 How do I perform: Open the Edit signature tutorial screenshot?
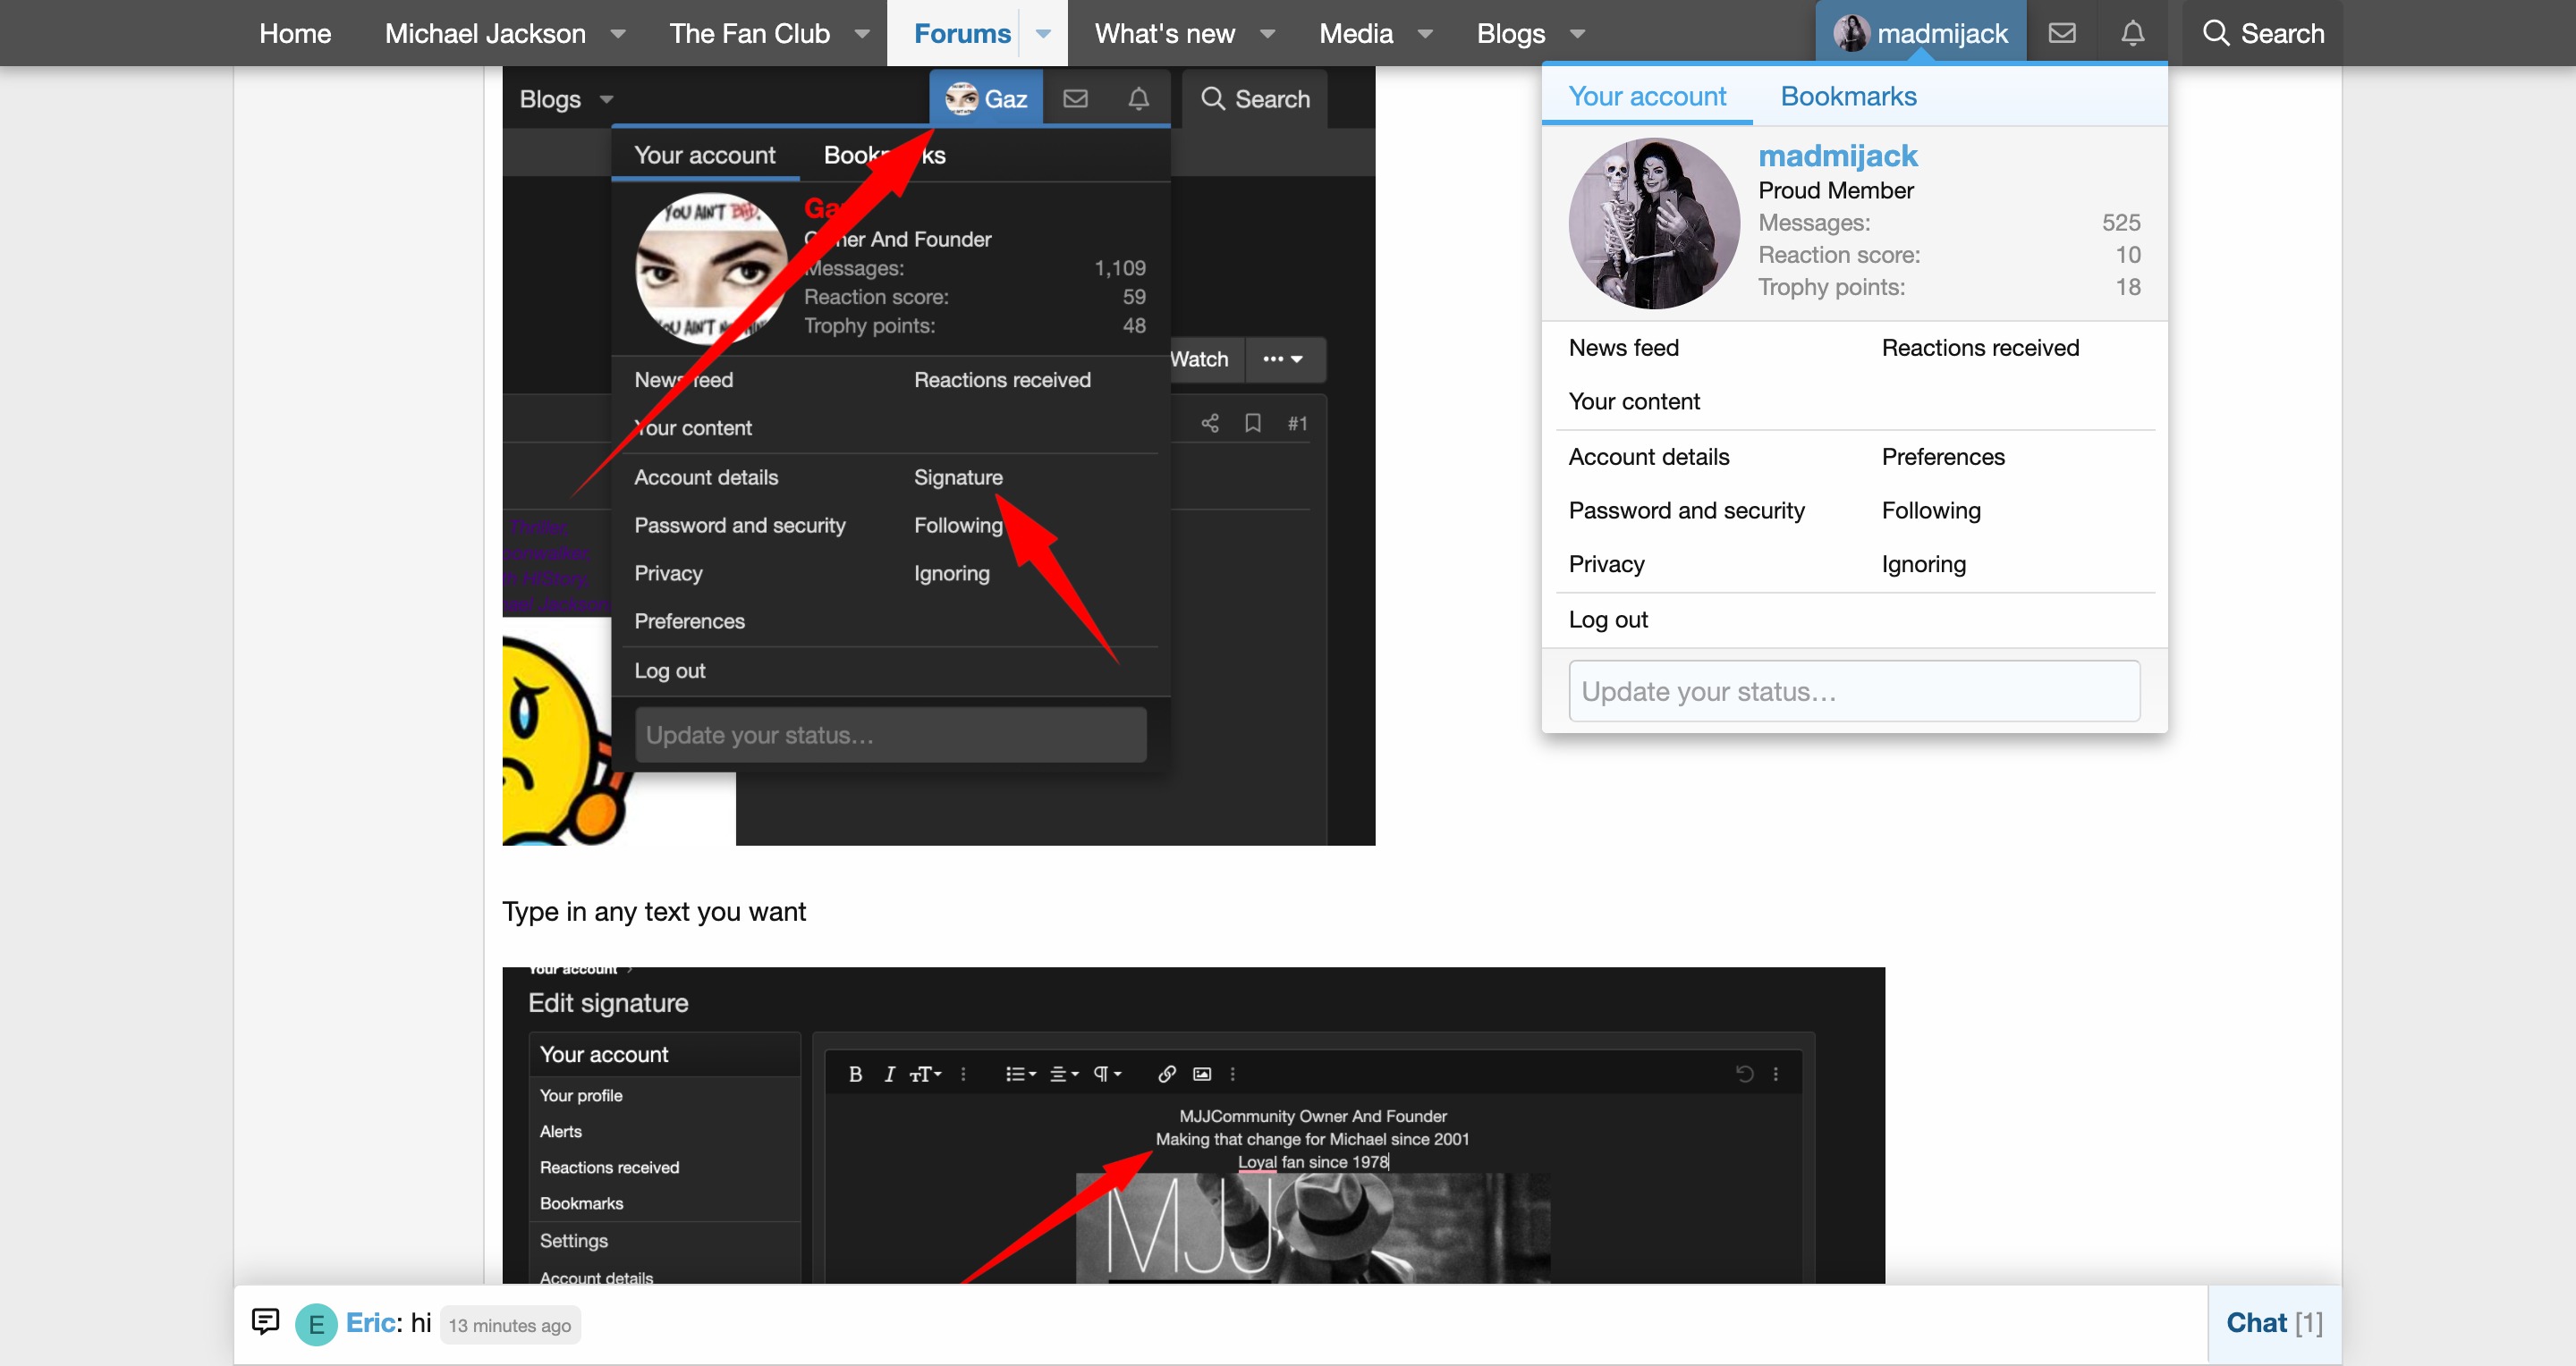pyautogui.click(x=1192, y=1126)
